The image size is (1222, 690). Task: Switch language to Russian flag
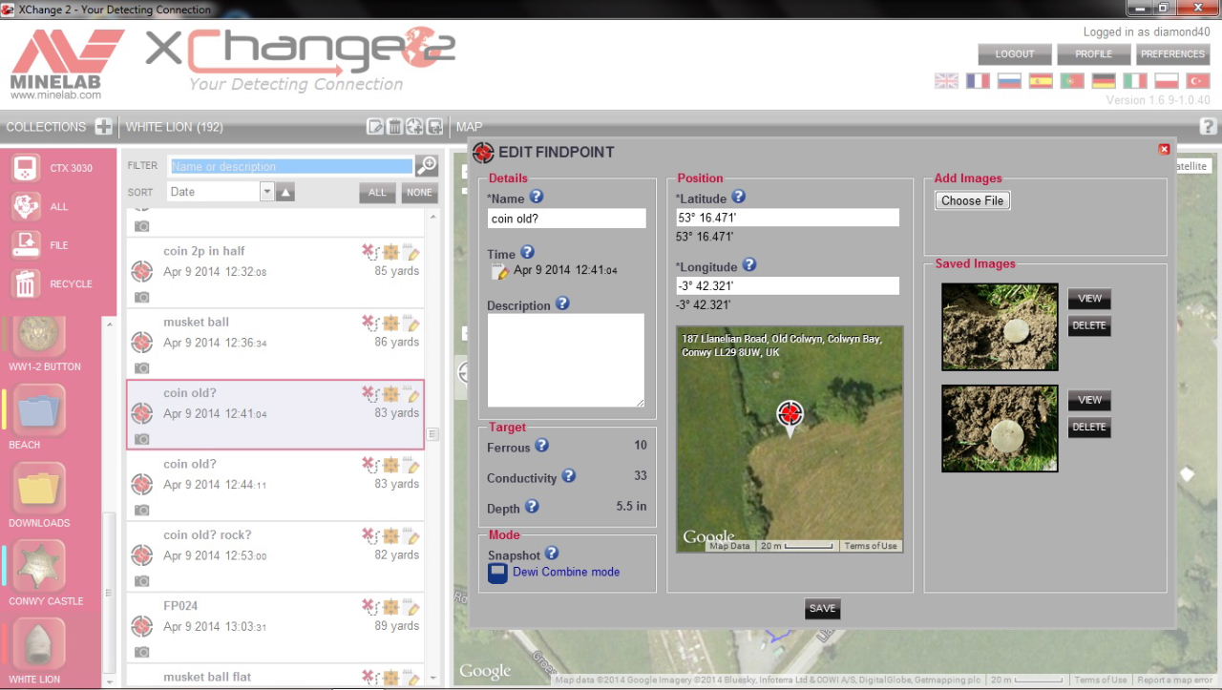click(1009, 81)
